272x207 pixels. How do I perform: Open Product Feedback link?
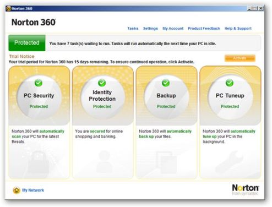[x=204, y=29]
